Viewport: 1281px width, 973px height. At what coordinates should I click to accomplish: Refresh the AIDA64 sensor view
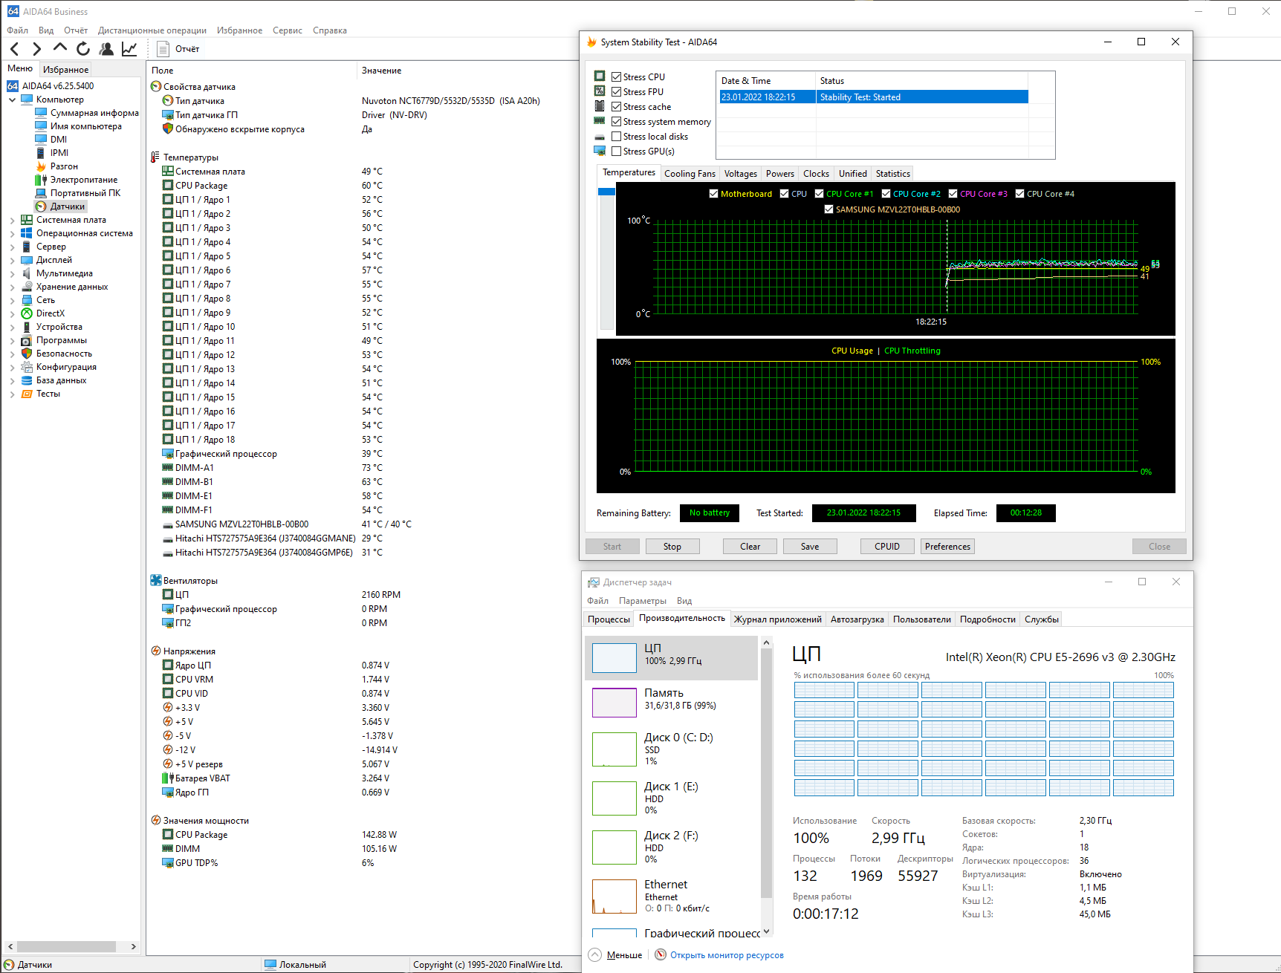(83, 49)
